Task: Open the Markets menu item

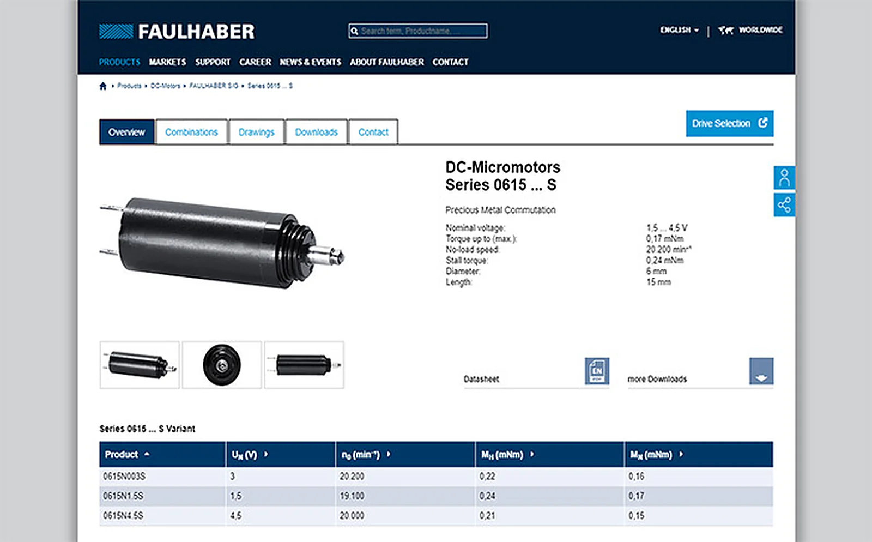Action: [167, 62]
